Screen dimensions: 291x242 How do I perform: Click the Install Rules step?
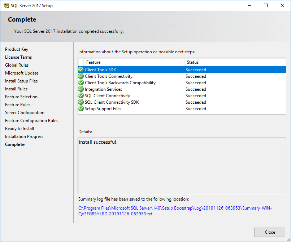click(16, 89)
